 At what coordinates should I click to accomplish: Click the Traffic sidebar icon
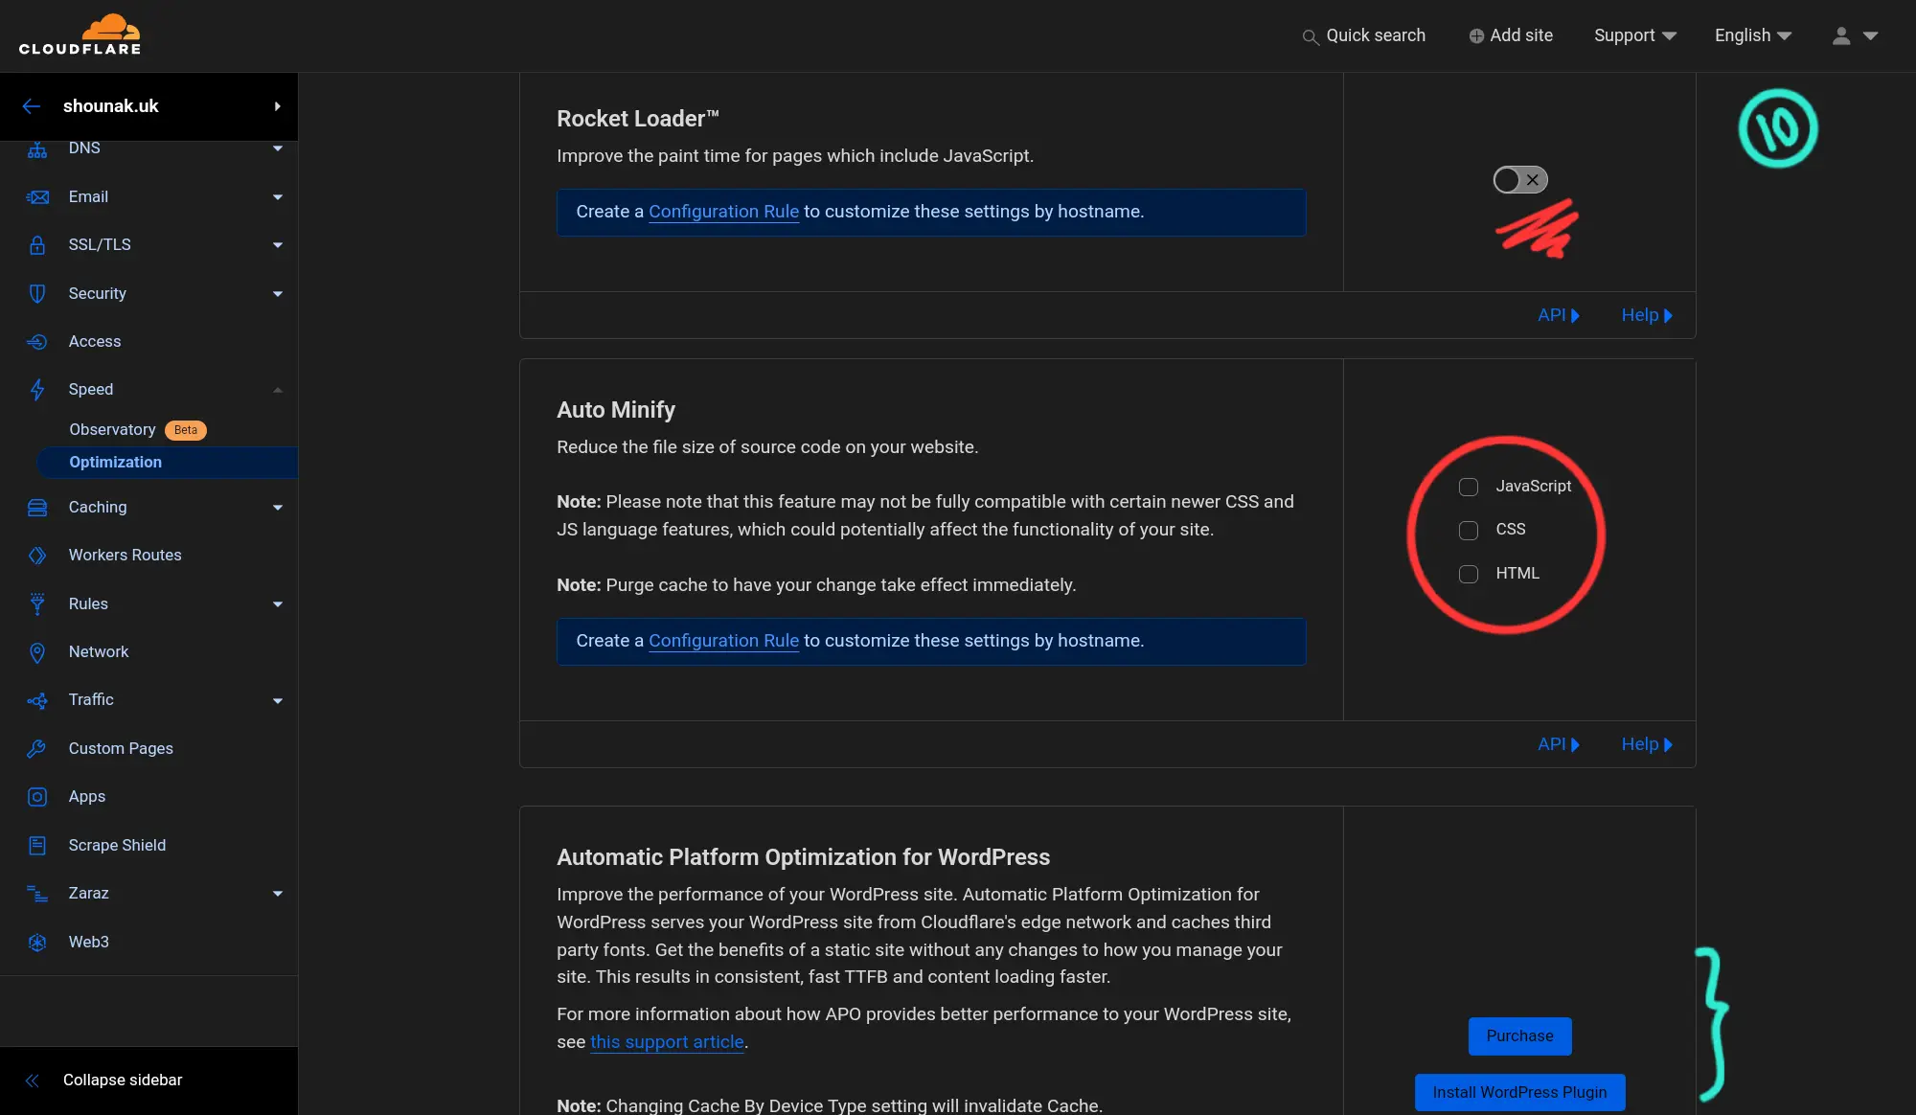(37, 701)
